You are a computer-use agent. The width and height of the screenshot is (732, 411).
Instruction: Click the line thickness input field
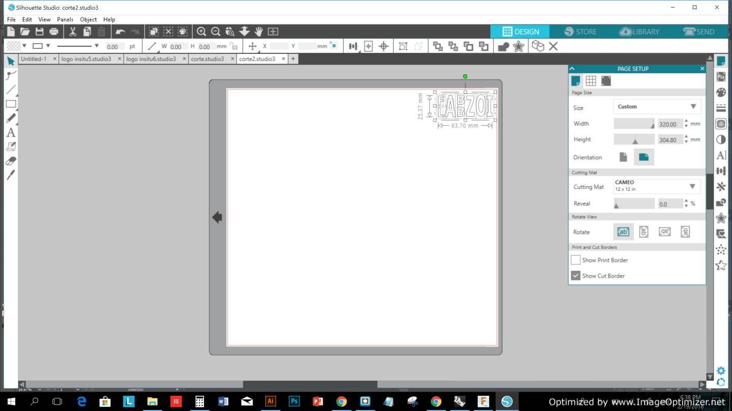[x=114, y=46]
